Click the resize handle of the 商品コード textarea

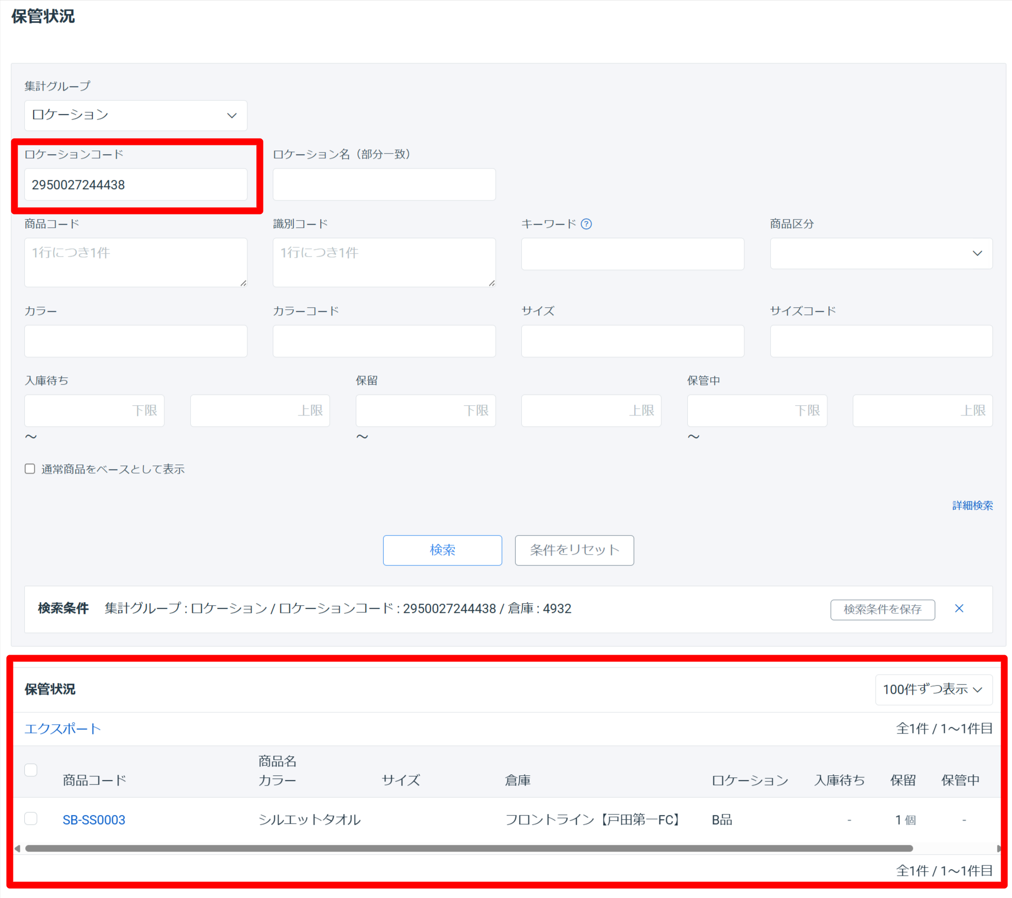(243, 283)
